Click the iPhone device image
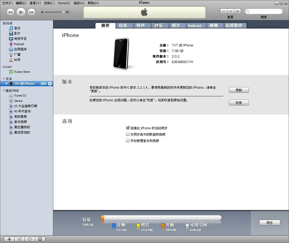Image resolution: width=289 pixels, height=243 pixels. click(x=121, y=54)
